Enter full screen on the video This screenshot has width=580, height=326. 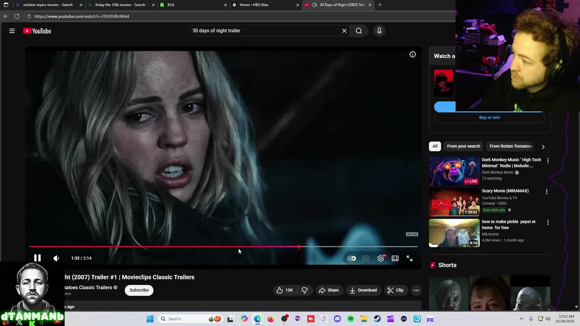pyautogui.click(x=410, y=259)
